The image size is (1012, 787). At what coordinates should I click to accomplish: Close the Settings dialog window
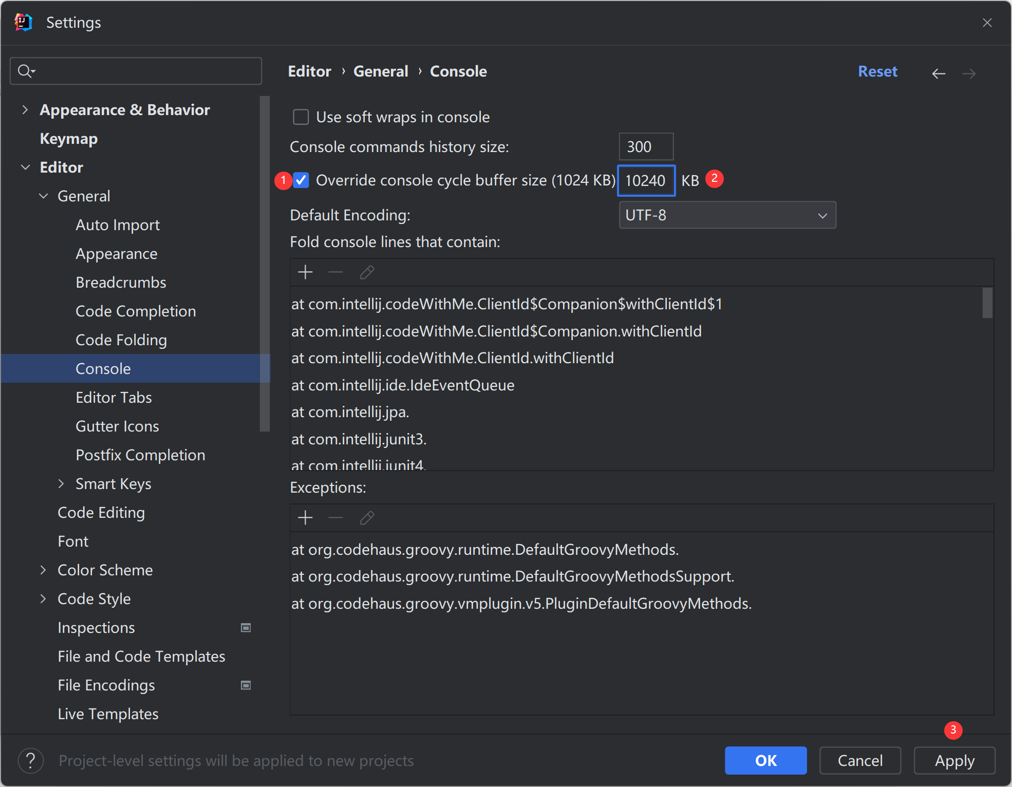coord(987,23)
